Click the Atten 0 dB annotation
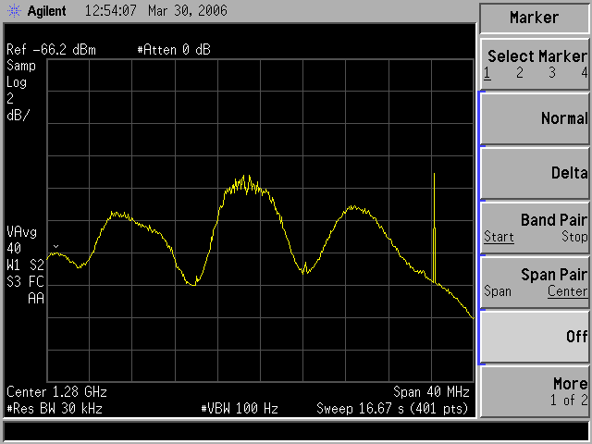The image size is (592, 444). click(x=173, y=49)
